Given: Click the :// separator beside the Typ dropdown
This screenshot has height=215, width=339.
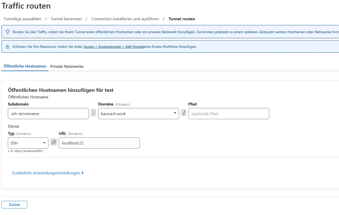Looking at the screenshot, I should pos(53,142).
